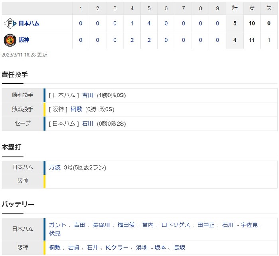Open catcher 宇佐見 link
This screenshot has height=256, width=279.
[249, 225]
